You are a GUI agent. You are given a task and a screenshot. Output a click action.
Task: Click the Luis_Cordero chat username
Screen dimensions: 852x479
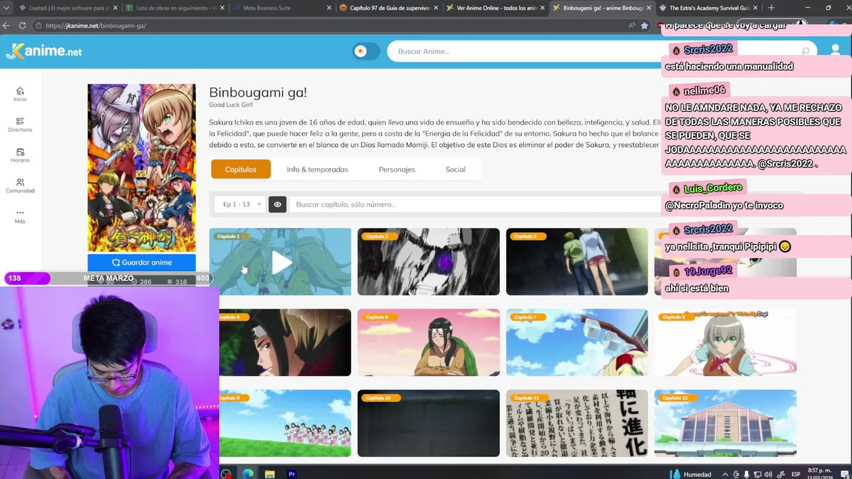pos(712,188)
